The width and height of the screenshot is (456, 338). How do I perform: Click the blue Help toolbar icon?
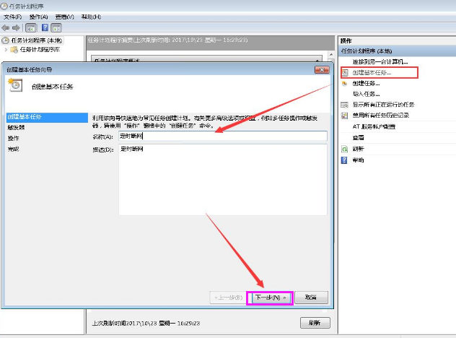click(45, 27)
